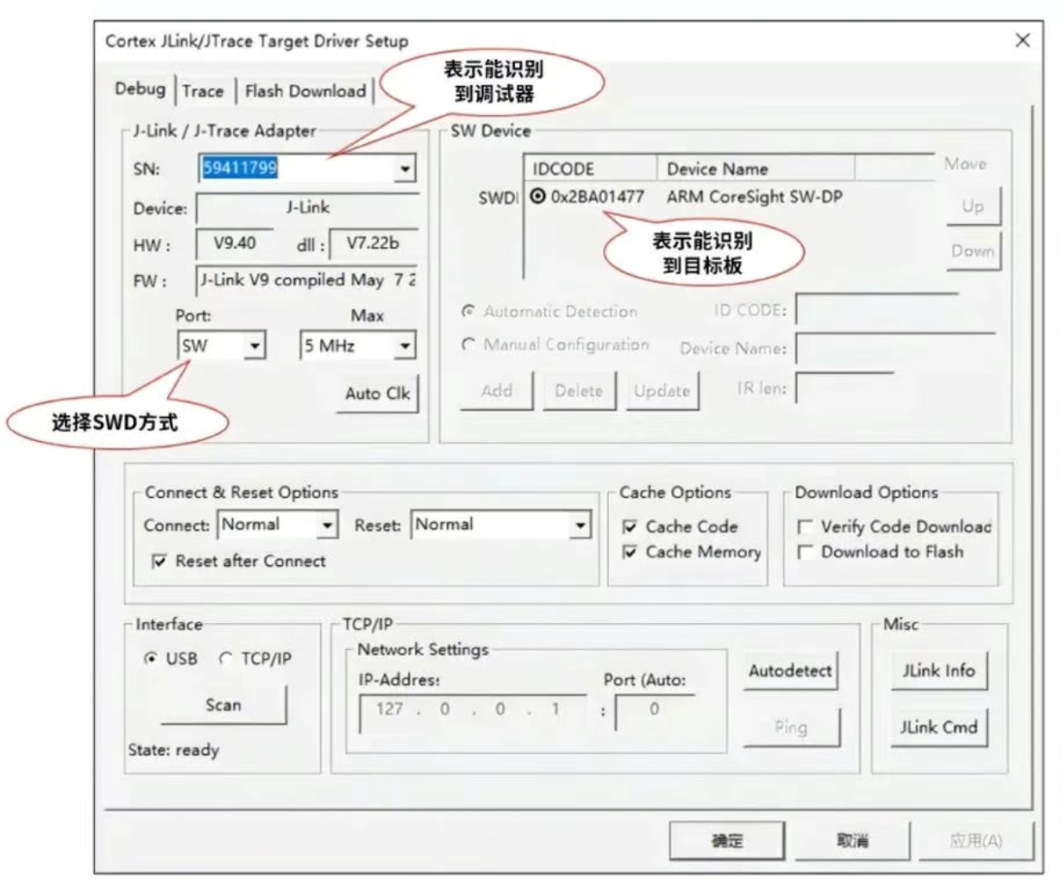Uncheck the Cache Memory option

(x=628, y=552)
